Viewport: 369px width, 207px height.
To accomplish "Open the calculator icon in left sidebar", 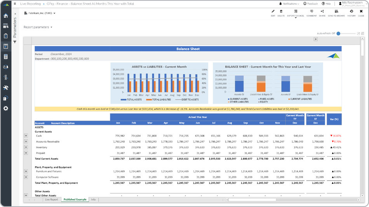I will click(x=5, y=57).
